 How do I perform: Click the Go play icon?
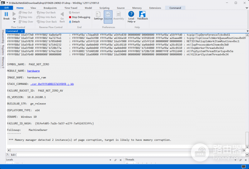[x=14, y=14]
